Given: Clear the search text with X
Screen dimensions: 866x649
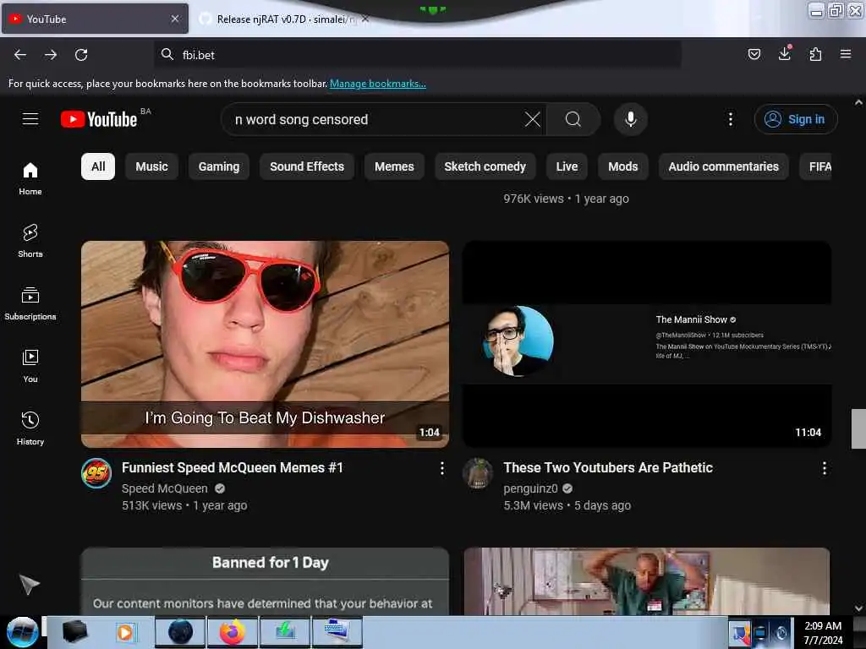Looking at the screenshot, I should point(533,119).
